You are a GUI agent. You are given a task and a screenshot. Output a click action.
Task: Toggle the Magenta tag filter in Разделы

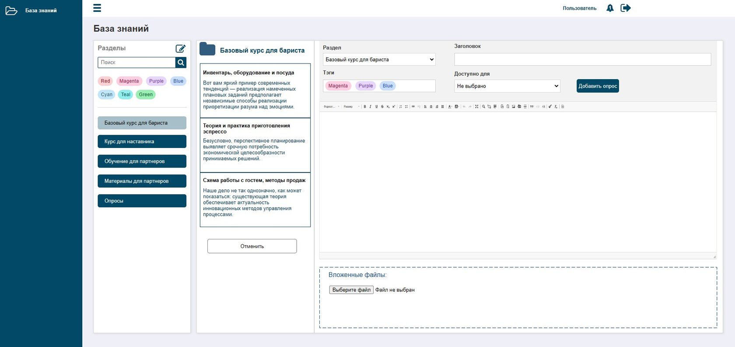[x=129, y=81]
